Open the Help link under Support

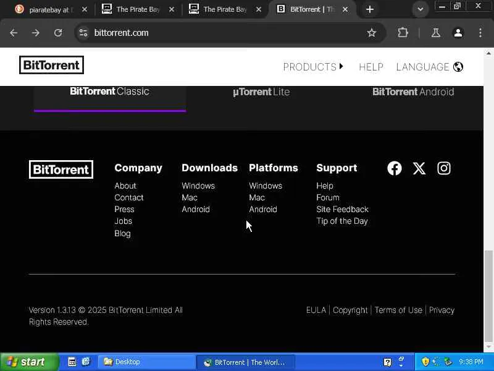tap(325, 186)
